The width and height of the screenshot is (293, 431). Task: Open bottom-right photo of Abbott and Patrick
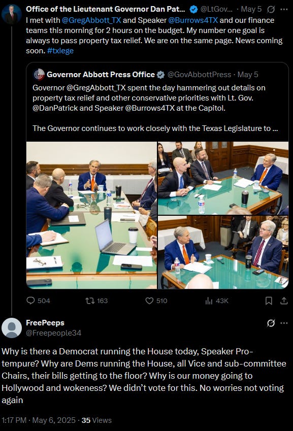tap(223, 252)
